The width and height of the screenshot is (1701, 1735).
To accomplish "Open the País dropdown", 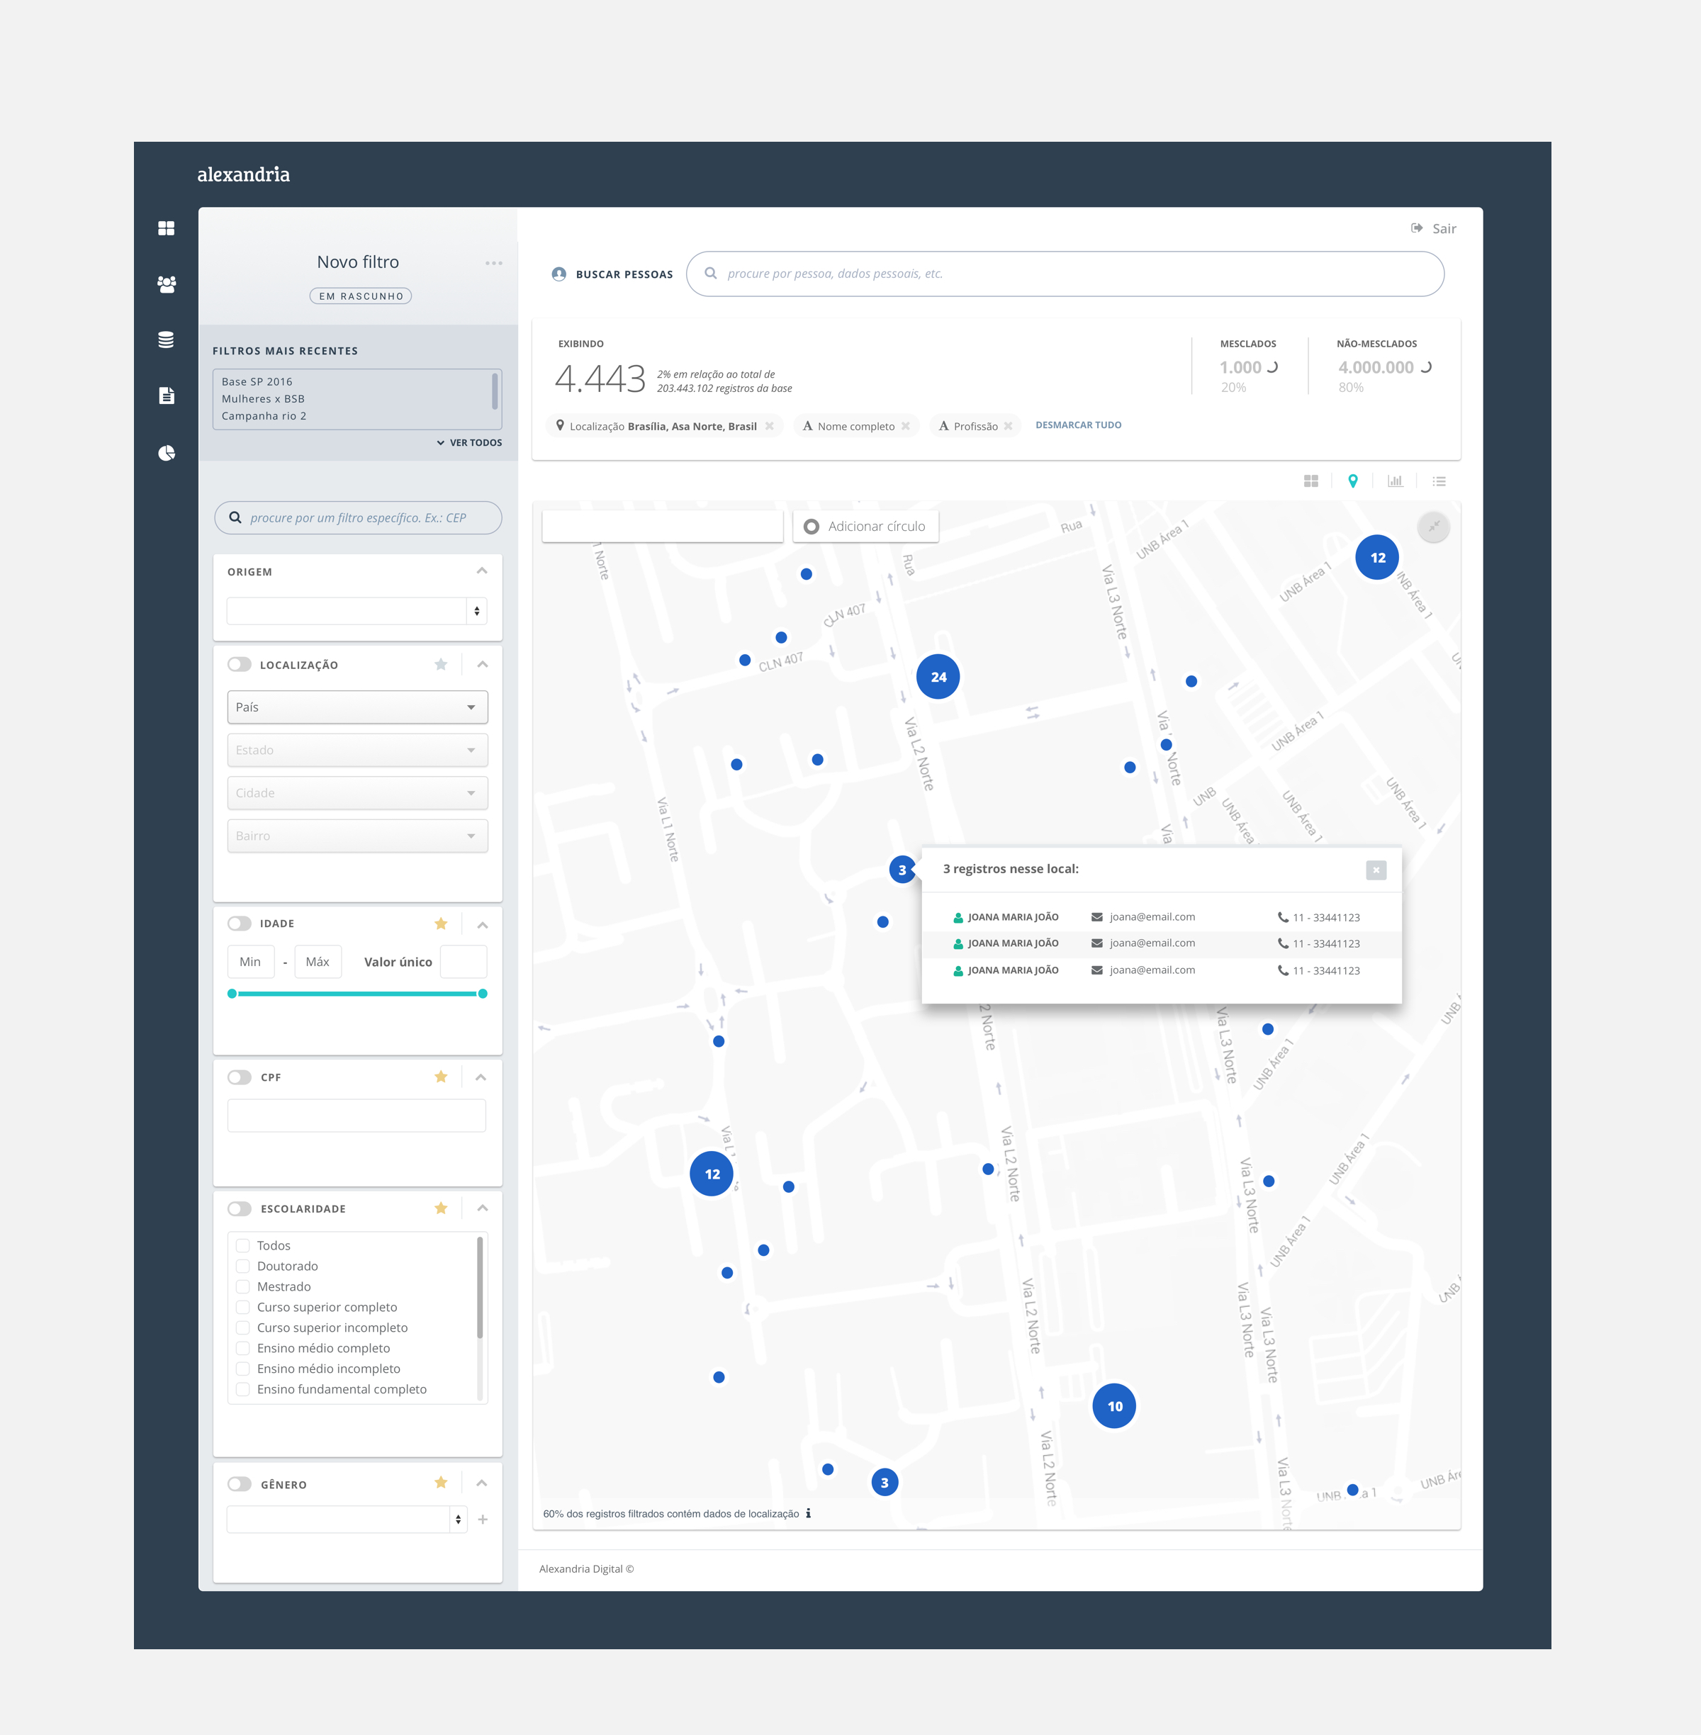I will coord(357,707).
